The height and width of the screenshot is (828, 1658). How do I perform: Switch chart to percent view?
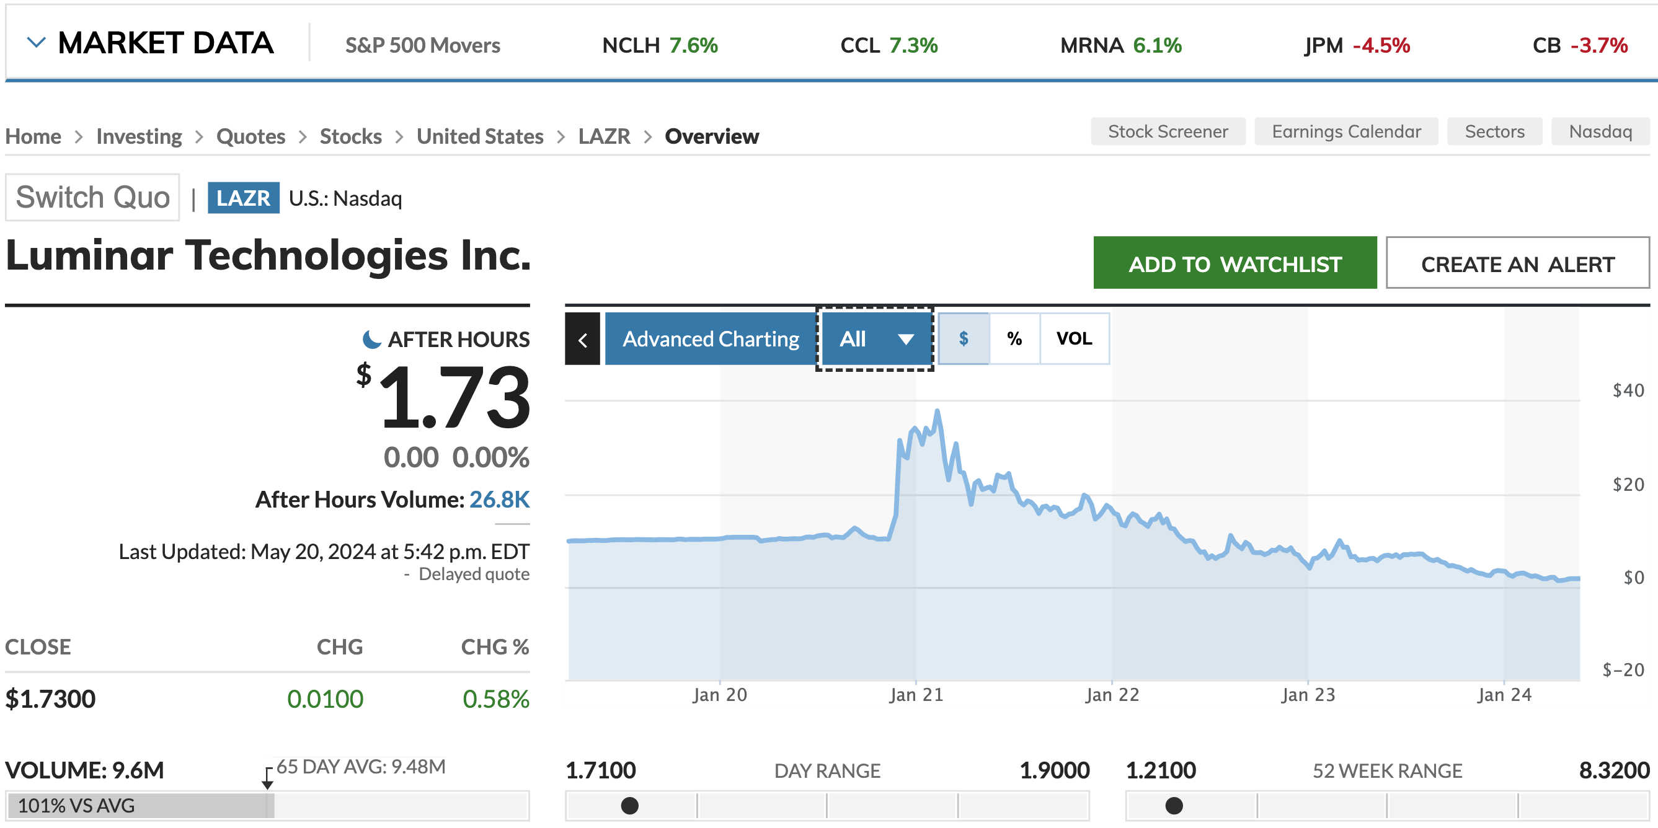point(1014,339)
